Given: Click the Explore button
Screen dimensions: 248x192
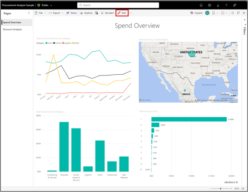Looking at the screenshot, I should coord(86,13).
